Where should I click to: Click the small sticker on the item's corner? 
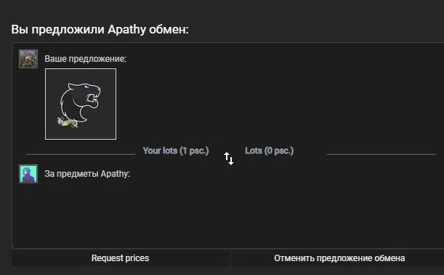pos(67,122)
